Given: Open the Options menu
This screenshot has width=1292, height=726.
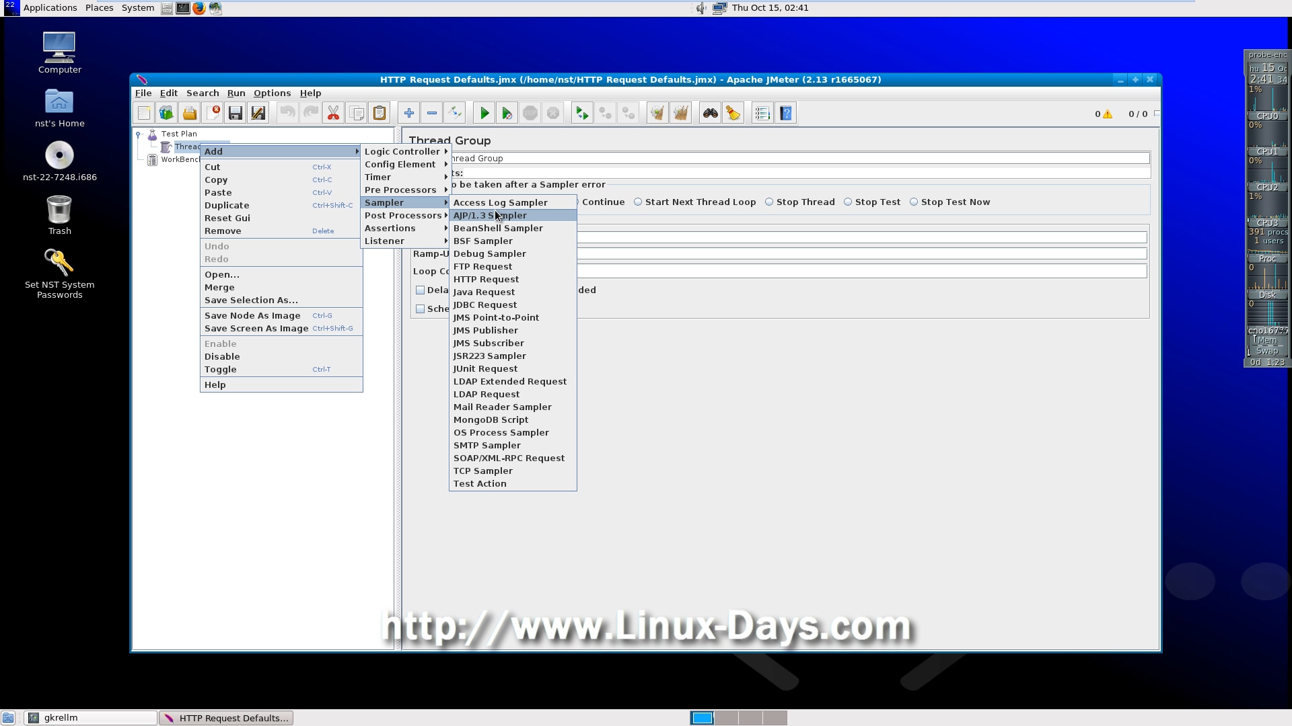Looking at the screenshot, I should pos(272,93).
